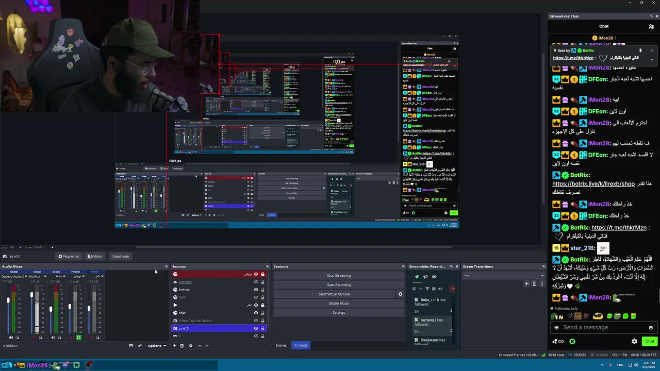Toggle lock on the zv e10 source
660x371 pixels.
tap(262, 328)
